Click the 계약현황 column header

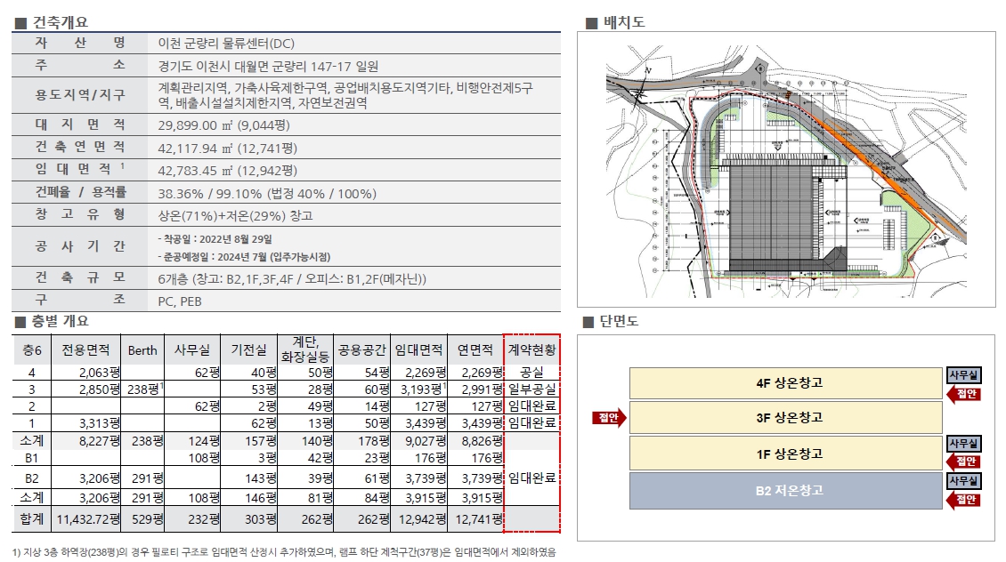(531, 349)
